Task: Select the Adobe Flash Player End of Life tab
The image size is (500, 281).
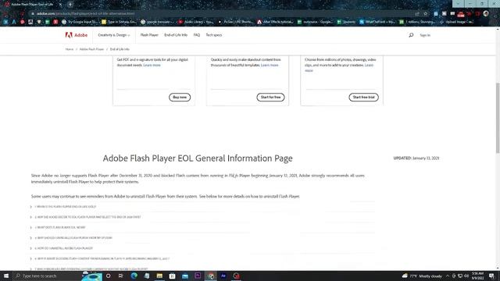Action: (x=33, y=5)
